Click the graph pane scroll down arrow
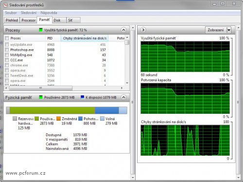The width and height of the screenshot is (243, 182). (238, 178)
